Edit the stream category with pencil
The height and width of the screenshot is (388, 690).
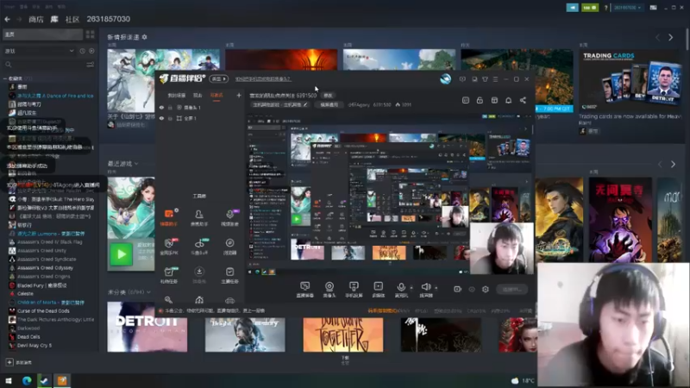[305, 105]
